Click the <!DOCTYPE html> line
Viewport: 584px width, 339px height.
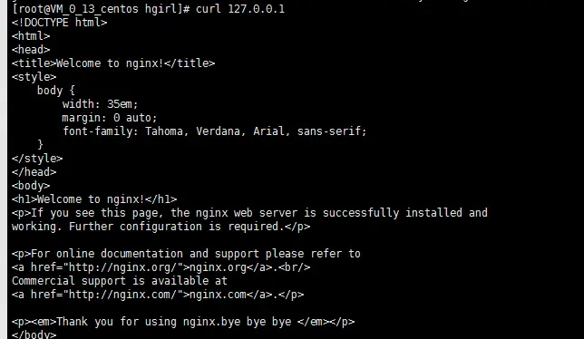[60, 23]
